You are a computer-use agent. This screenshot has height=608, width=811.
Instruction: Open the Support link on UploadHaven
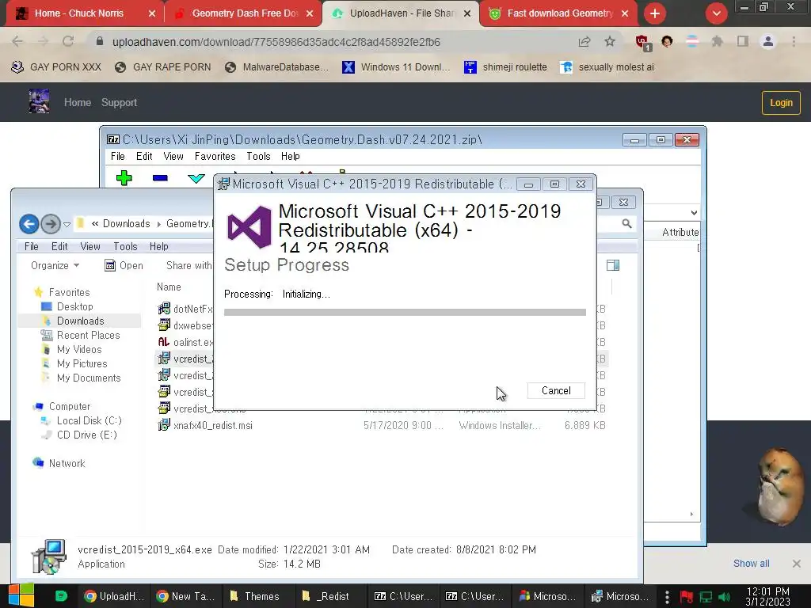click(119, 102)
